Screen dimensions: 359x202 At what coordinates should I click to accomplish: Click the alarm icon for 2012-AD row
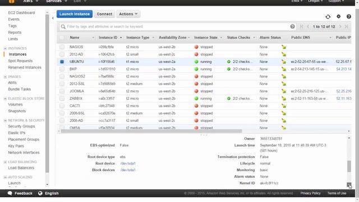(x=284, y=54)
